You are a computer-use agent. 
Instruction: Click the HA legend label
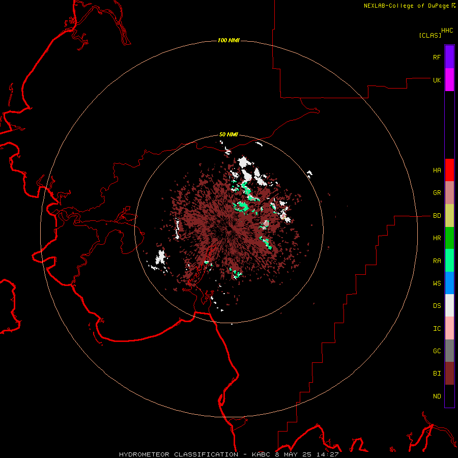[x=437, y=170]
